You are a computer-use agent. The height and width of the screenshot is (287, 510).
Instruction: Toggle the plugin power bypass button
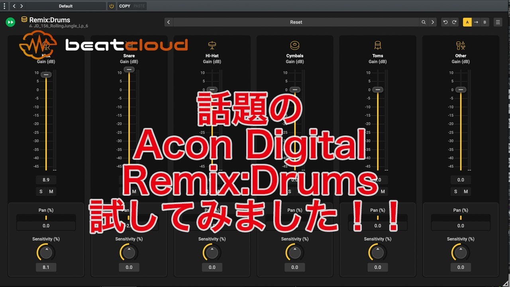[111, 6]
